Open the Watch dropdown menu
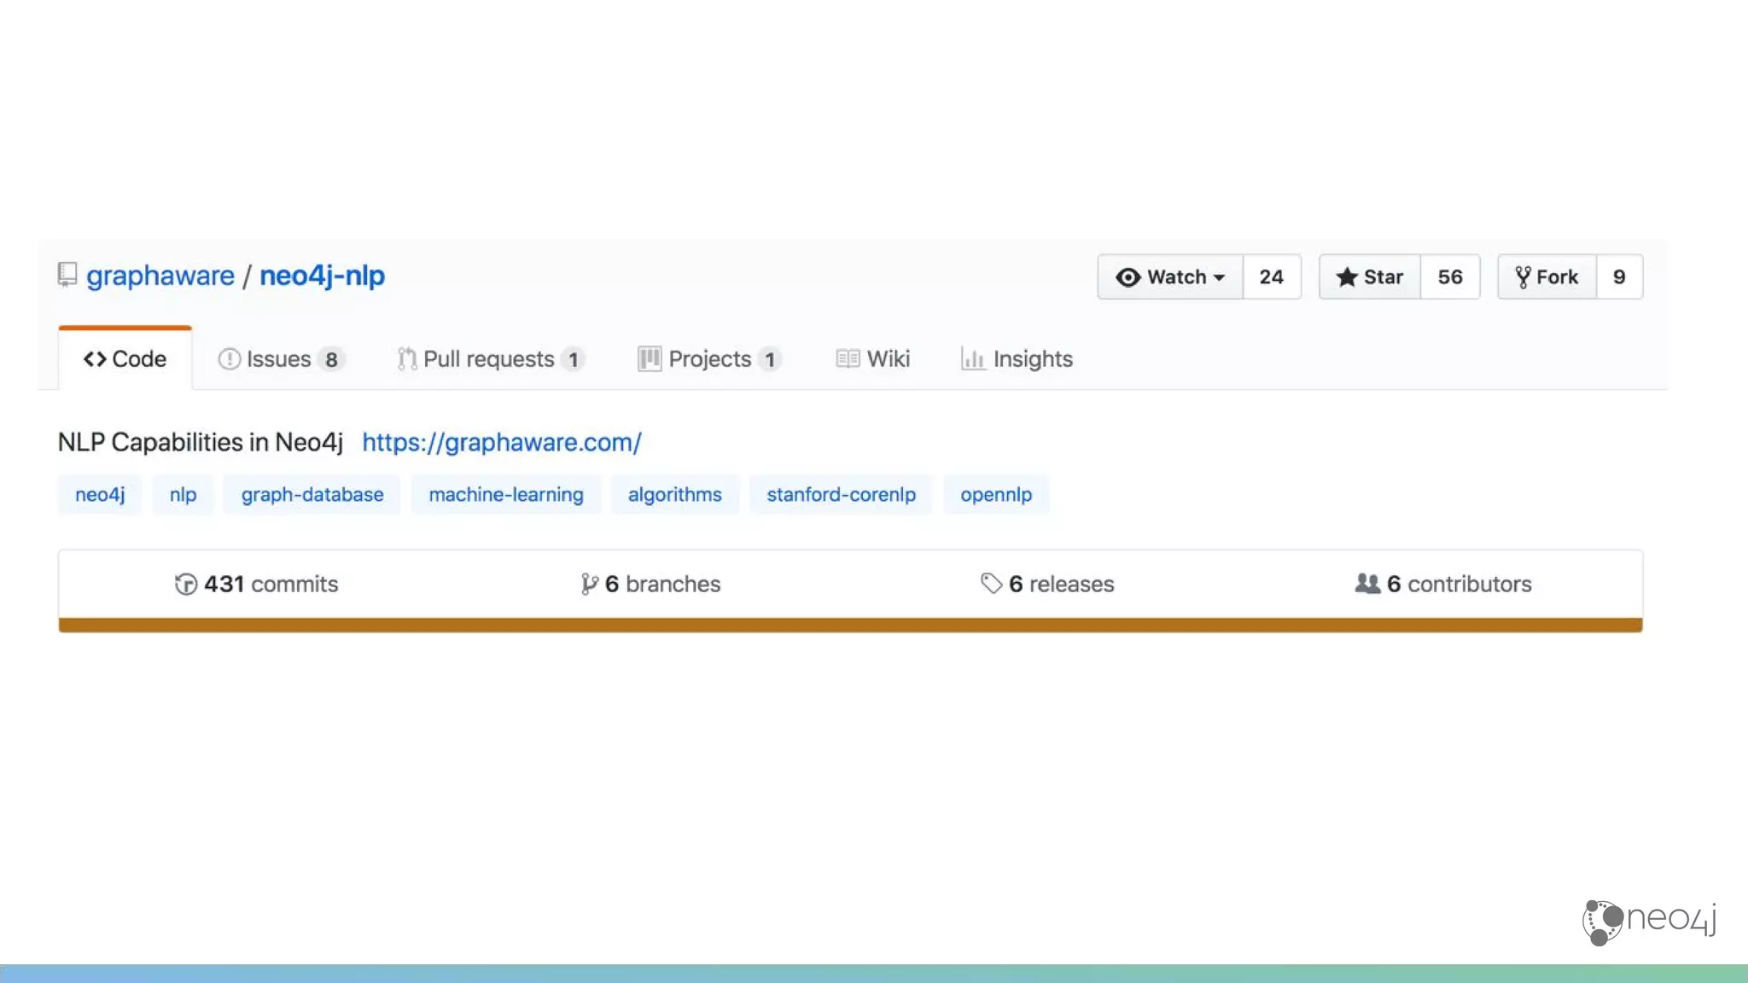This screenshot has width=1748, height=983. coord(1169,277)
